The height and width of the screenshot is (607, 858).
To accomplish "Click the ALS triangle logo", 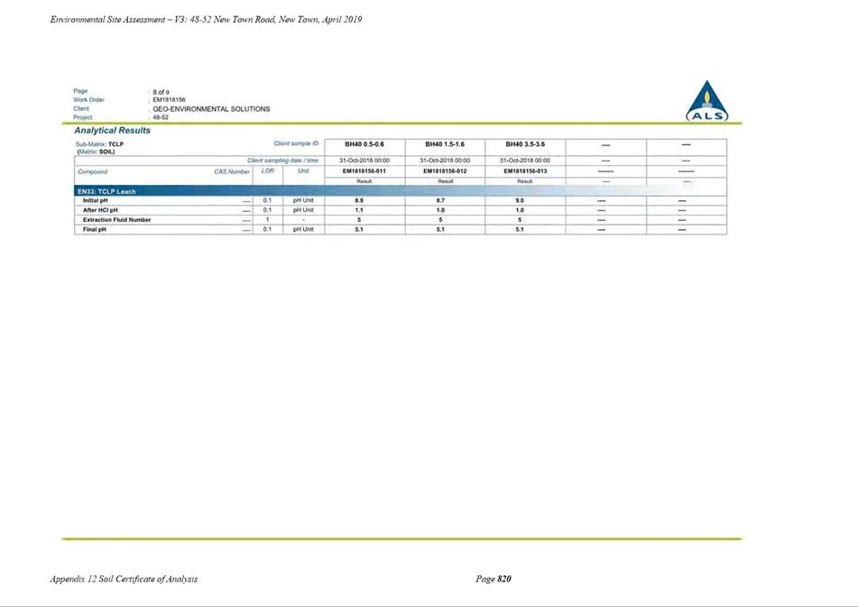I will click(707, 101).
